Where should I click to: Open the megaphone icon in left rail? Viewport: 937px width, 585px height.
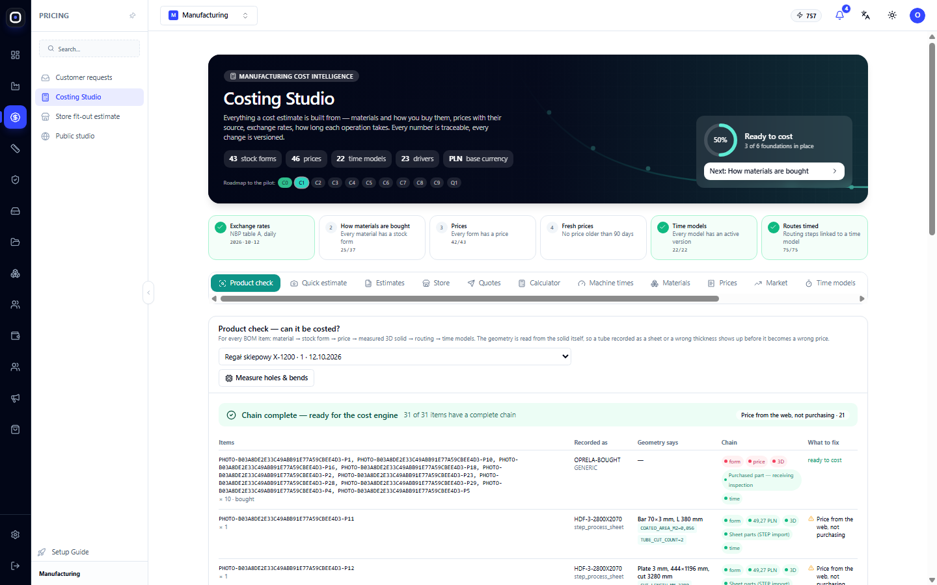coord(16,398)
